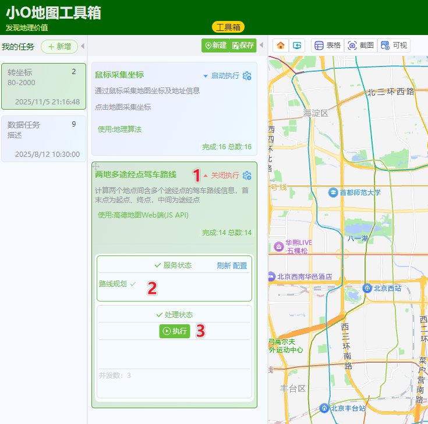
Task: Click the 首都师范大学 map marker icon
Action: pyautogui.click(x=333, y=192)
